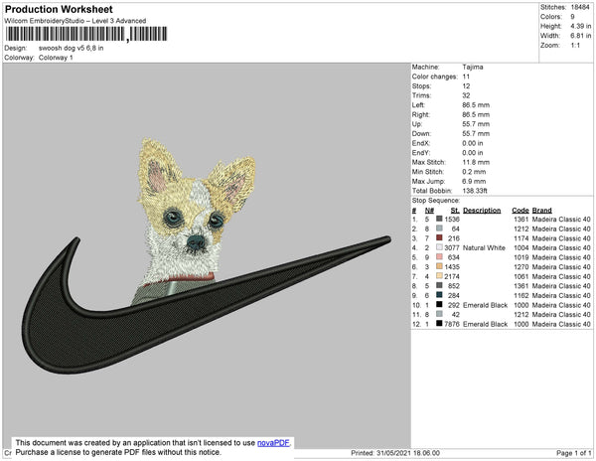The image size is (596, 461).
Task: Click the Max Stitch value '11.8 mm'
Action: [x=476, y=162]
